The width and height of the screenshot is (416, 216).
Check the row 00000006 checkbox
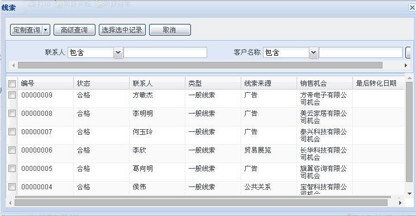pyautogui.click(x=12, y=150)
